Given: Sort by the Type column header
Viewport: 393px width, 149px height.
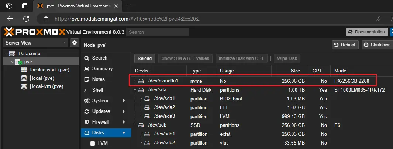Looking at the screenshot, I should pyautogui.click(x=201, y=71).
